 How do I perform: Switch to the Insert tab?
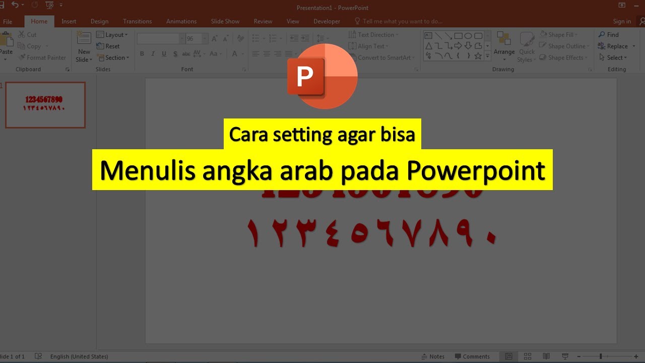click(x=69, y=21)
